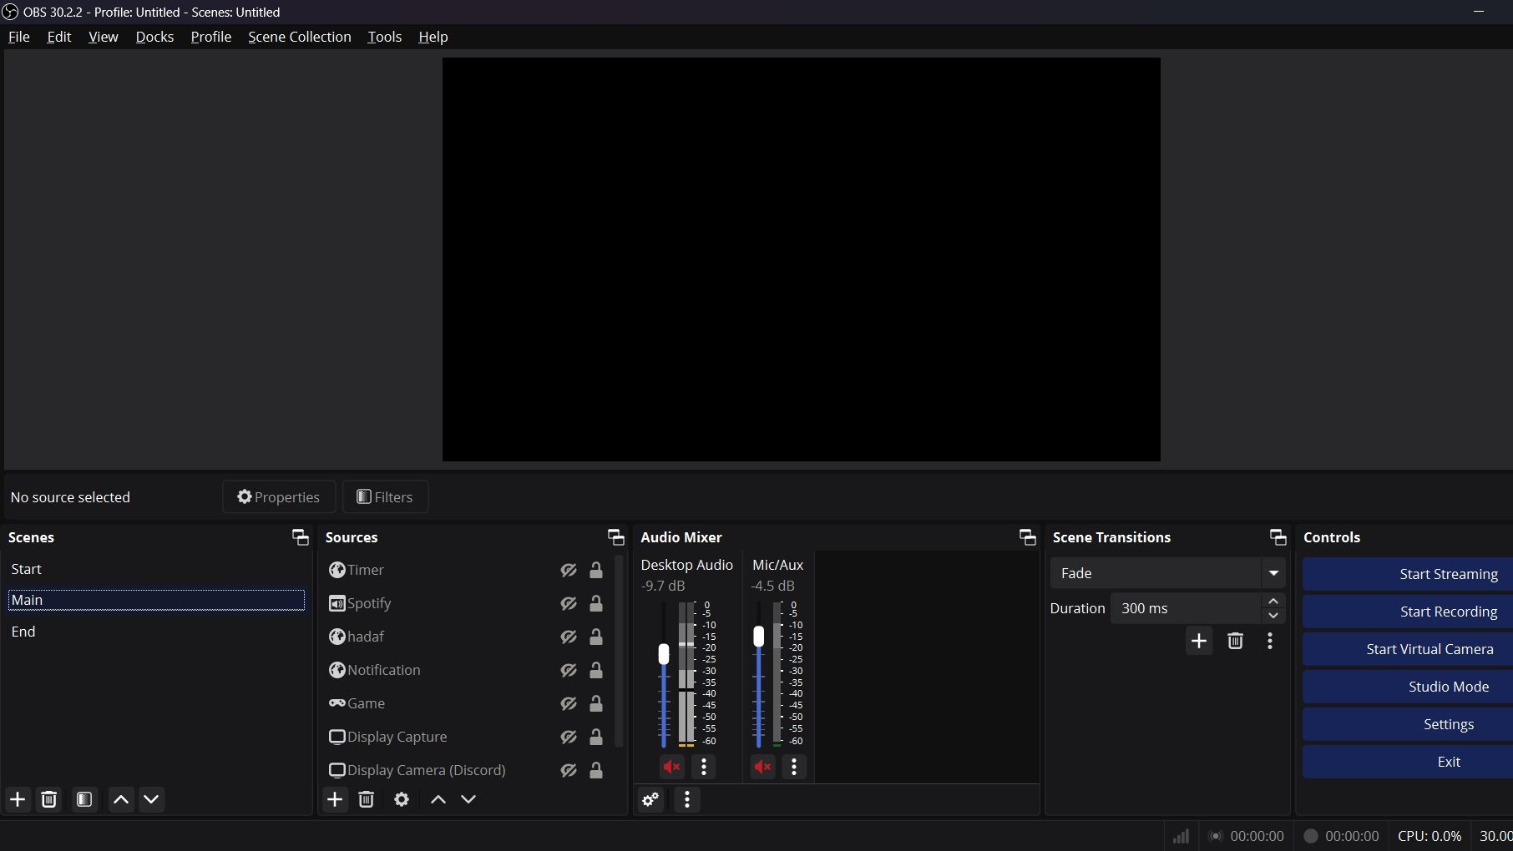This screenshot has width=1513, height=851.
Task: Select the Display Capture source row
Action: (468, 737)
